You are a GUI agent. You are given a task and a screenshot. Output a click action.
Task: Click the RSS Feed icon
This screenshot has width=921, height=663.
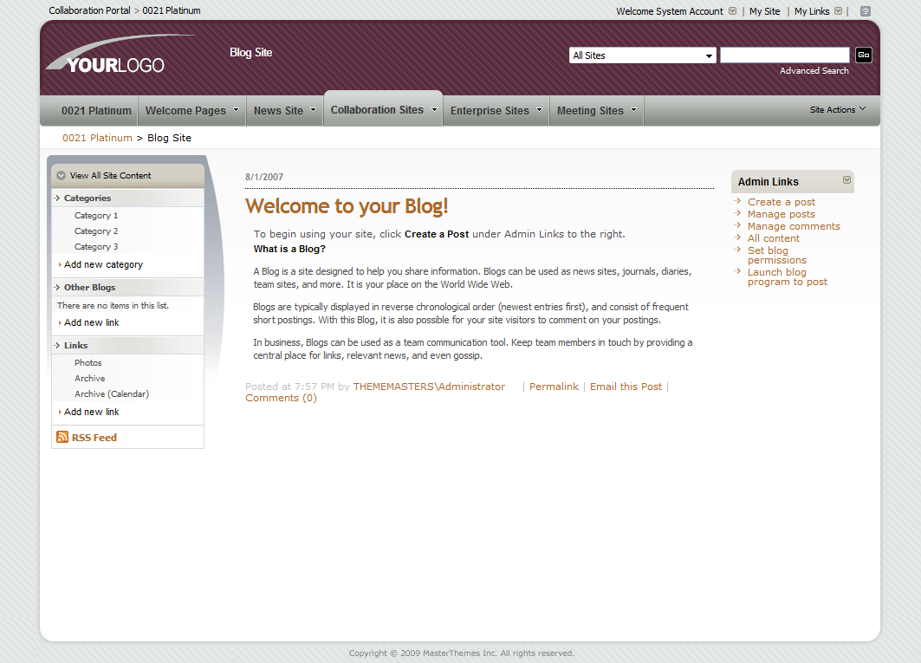[x=62, y=438]
